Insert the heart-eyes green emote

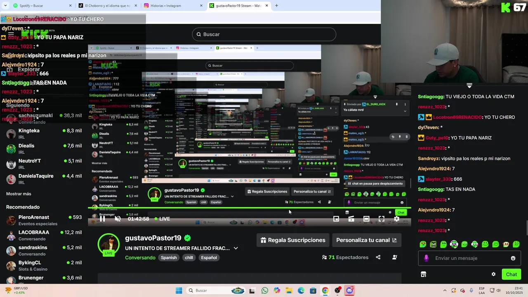point(423,244)
